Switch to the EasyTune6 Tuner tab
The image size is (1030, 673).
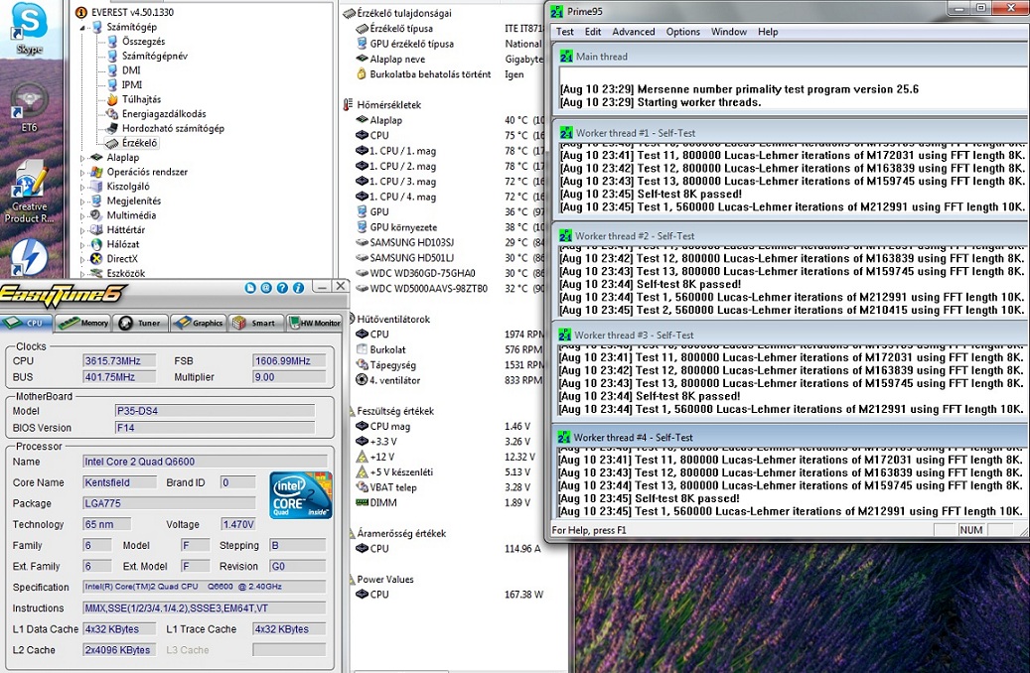[x=140, y=323]
